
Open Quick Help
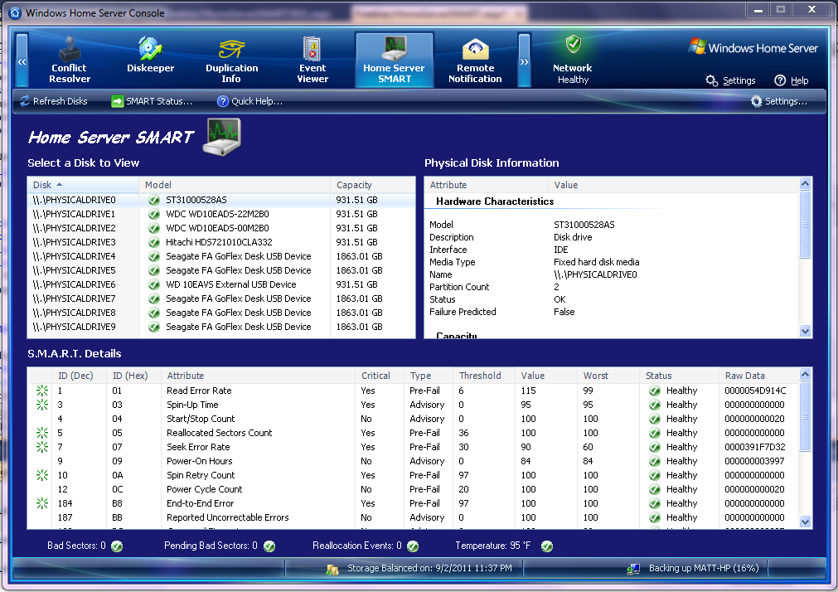pos(249,101)
